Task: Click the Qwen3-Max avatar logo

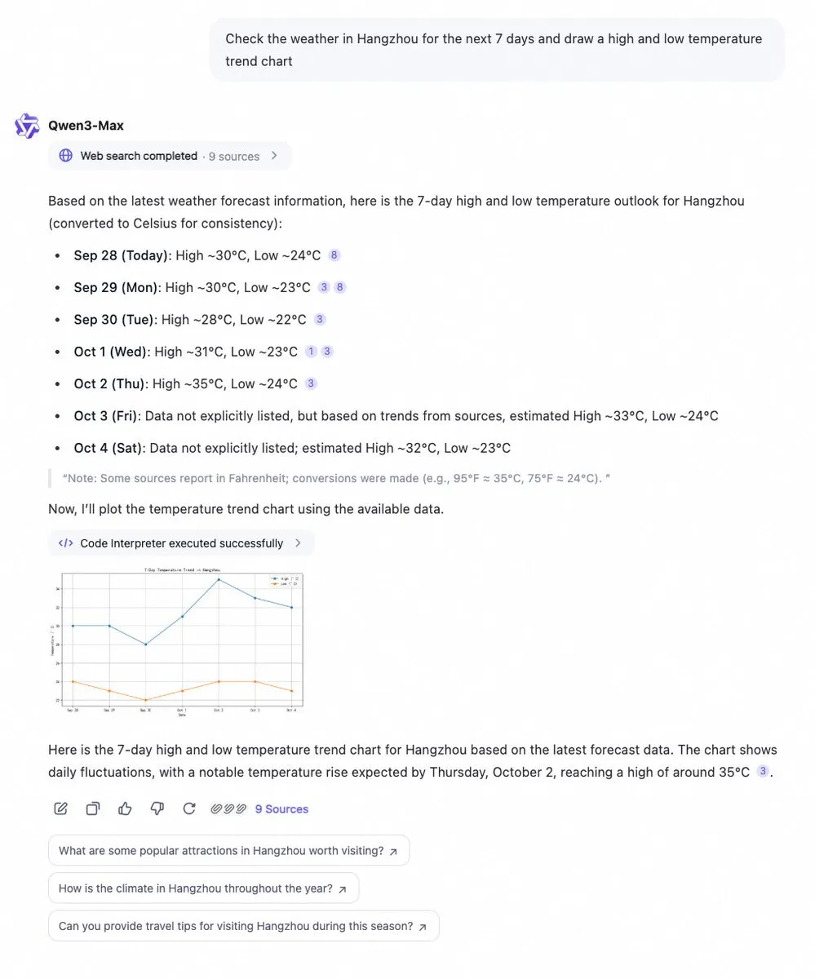Action: pyautogui.click(x=26, y=126)
